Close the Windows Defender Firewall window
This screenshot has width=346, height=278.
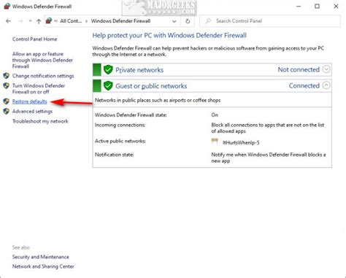point(336,7)
